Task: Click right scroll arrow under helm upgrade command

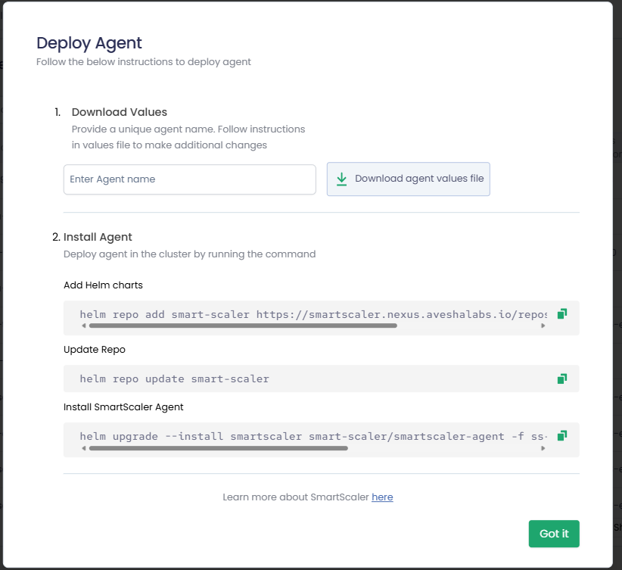Action: coord(543,448)
